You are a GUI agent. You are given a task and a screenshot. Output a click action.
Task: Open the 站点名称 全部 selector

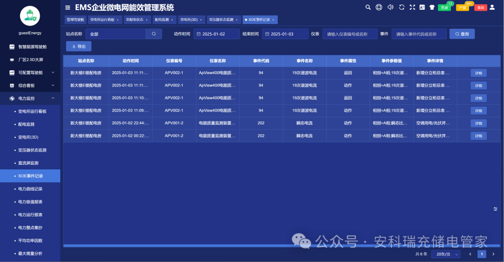tap(116, 34)
